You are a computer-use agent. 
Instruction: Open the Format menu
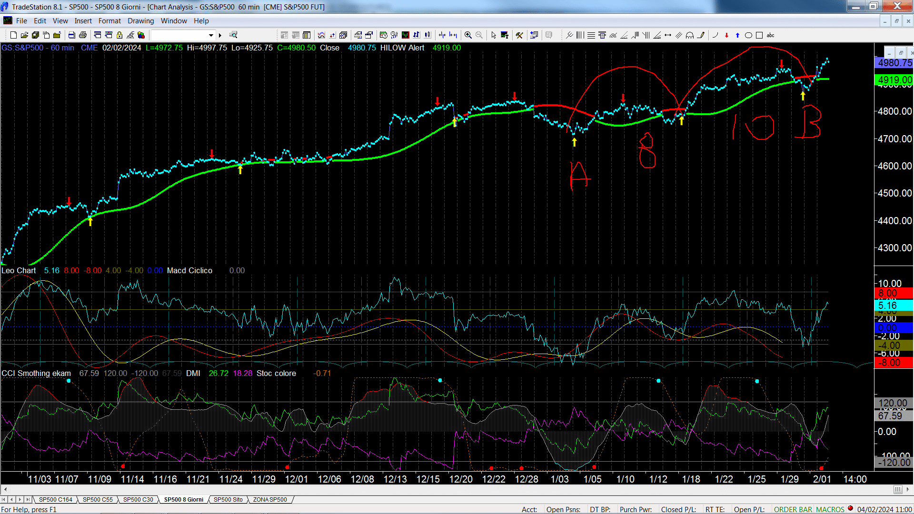[109, 21]
